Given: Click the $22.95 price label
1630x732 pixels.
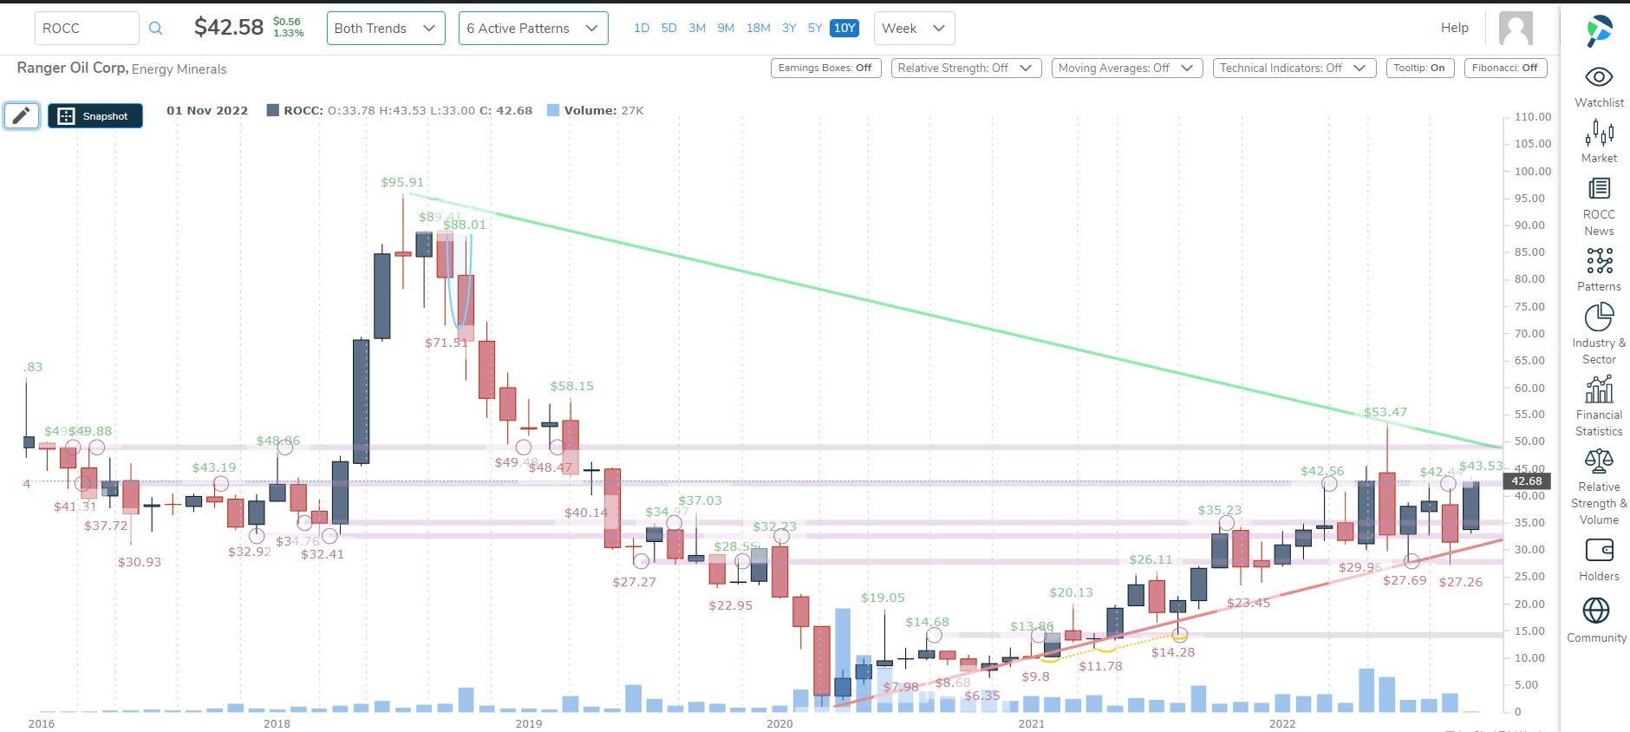Looking at the screenshot, I should pos(731,605).
